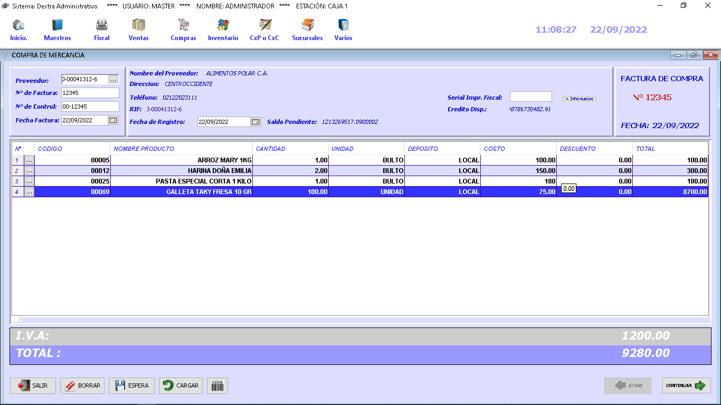Click the UNIDAD cell in GALLETA row

coord(366,192)
